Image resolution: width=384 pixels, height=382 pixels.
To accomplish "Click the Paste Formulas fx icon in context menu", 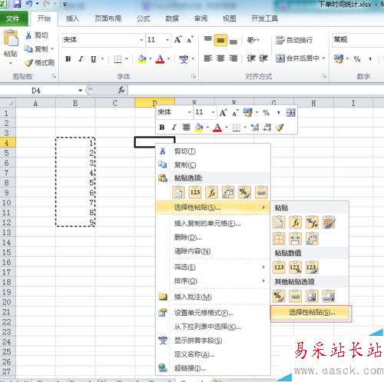I will (212, 192).
